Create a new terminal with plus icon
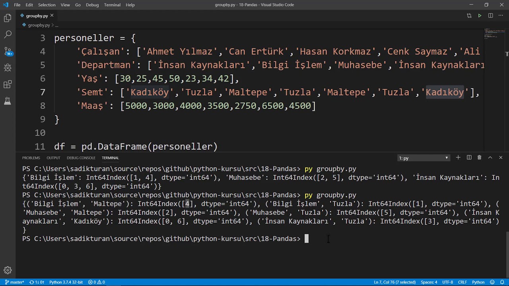 [458, 158]
